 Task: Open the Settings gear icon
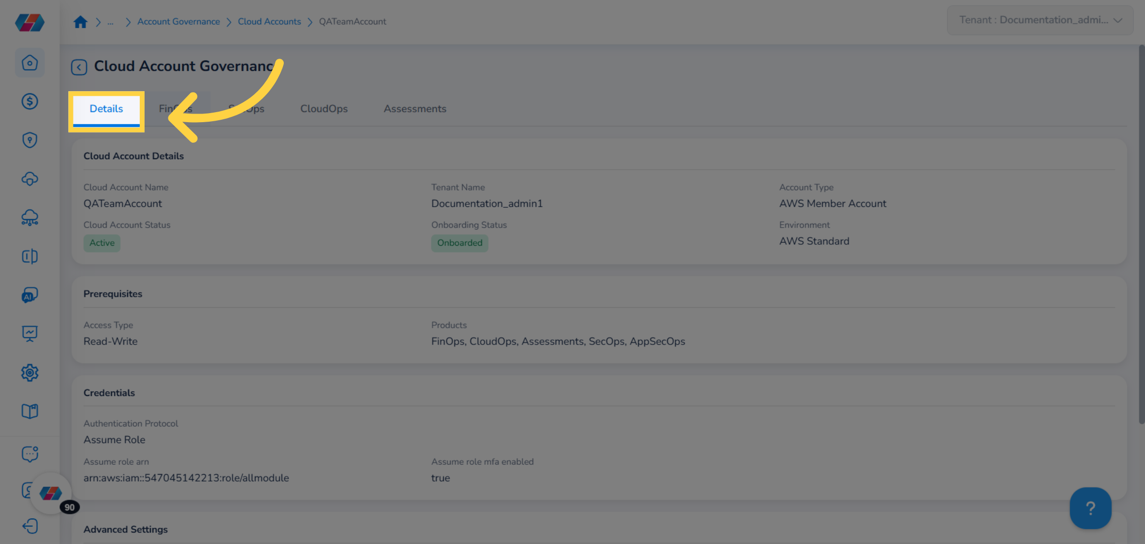30,373
